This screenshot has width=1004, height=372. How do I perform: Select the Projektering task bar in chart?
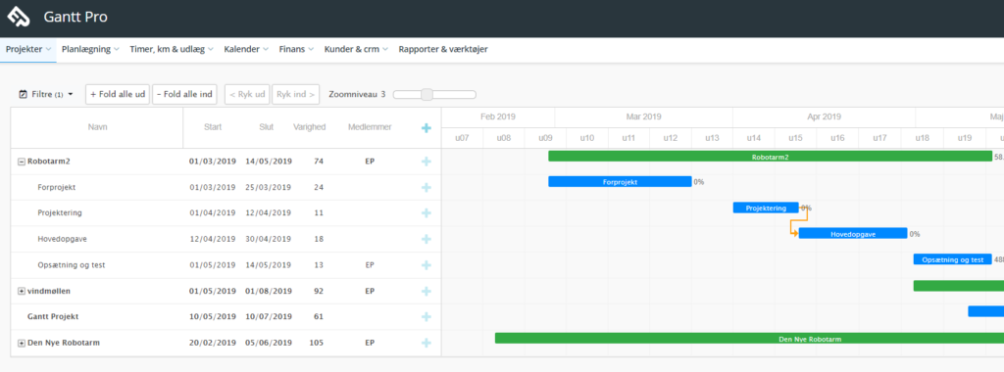click(766, 208)
